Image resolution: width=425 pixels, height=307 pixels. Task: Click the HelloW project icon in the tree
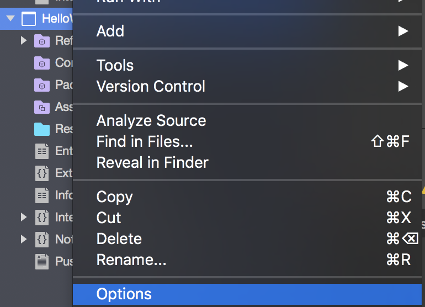pyautogui.click(x=28, y=19)
